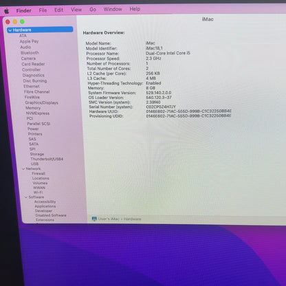The image size is (286, 286).
Task: Select Bluetooth in the sidebar
Action: pyautogui.click(x=30, y=53)
